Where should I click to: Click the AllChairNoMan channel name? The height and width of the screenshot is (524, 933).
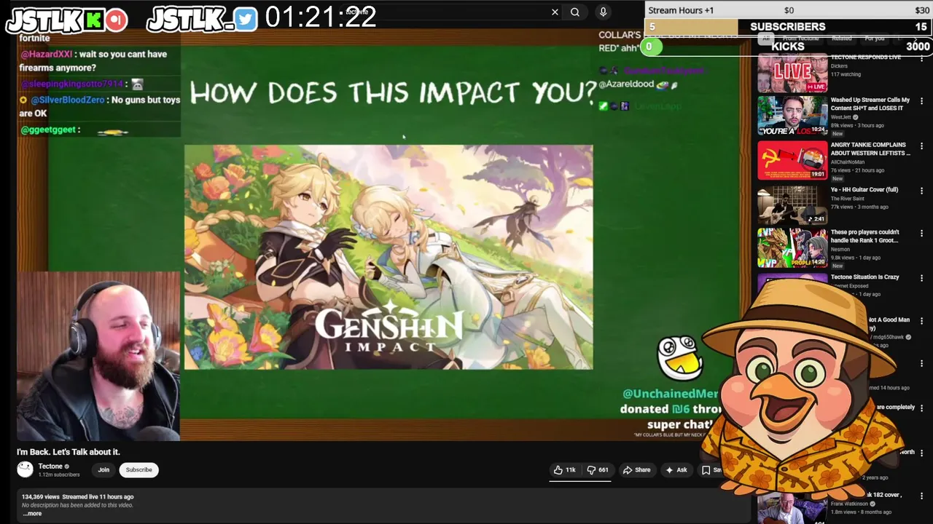(x=846, y=162)
